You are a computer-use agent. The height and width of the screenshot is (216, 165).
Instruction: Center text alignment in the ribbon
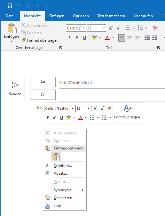pyautogui.click(x=130, y=38)
